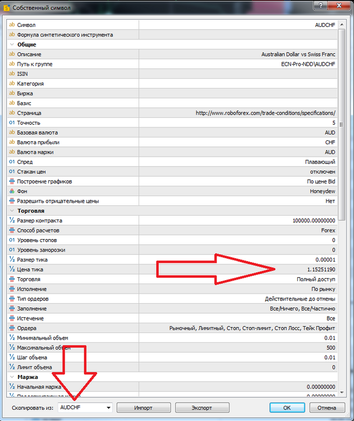Viewport: 354px width, 421px height.
Task: Click the Формула синтетического инструмента row
Action: click(172, 35)
